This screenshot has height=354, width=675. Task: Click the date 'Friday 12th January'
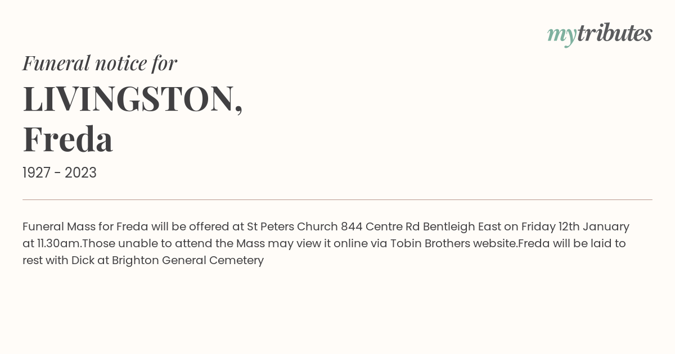click(575, 226)
